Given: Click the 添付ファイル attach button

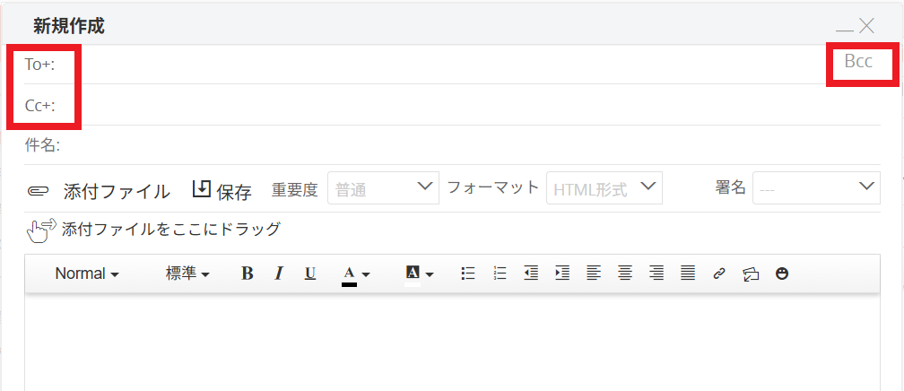Looking at the screenshot, I should [x=117, y=191].
